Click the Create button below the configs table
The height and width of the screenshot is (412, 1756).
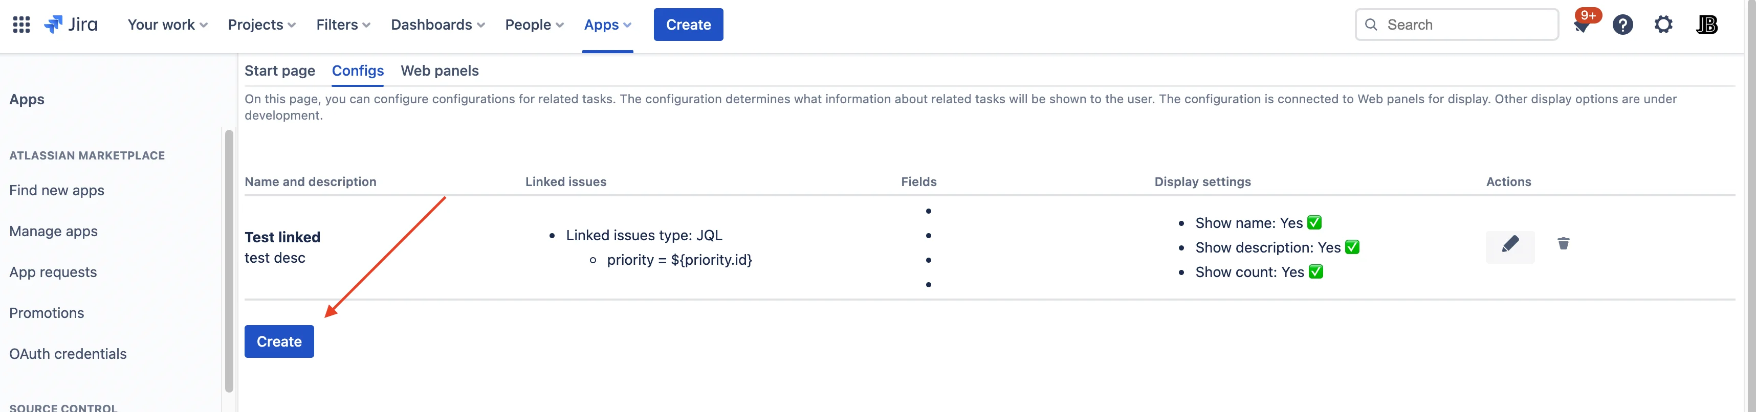pos(279,341)
